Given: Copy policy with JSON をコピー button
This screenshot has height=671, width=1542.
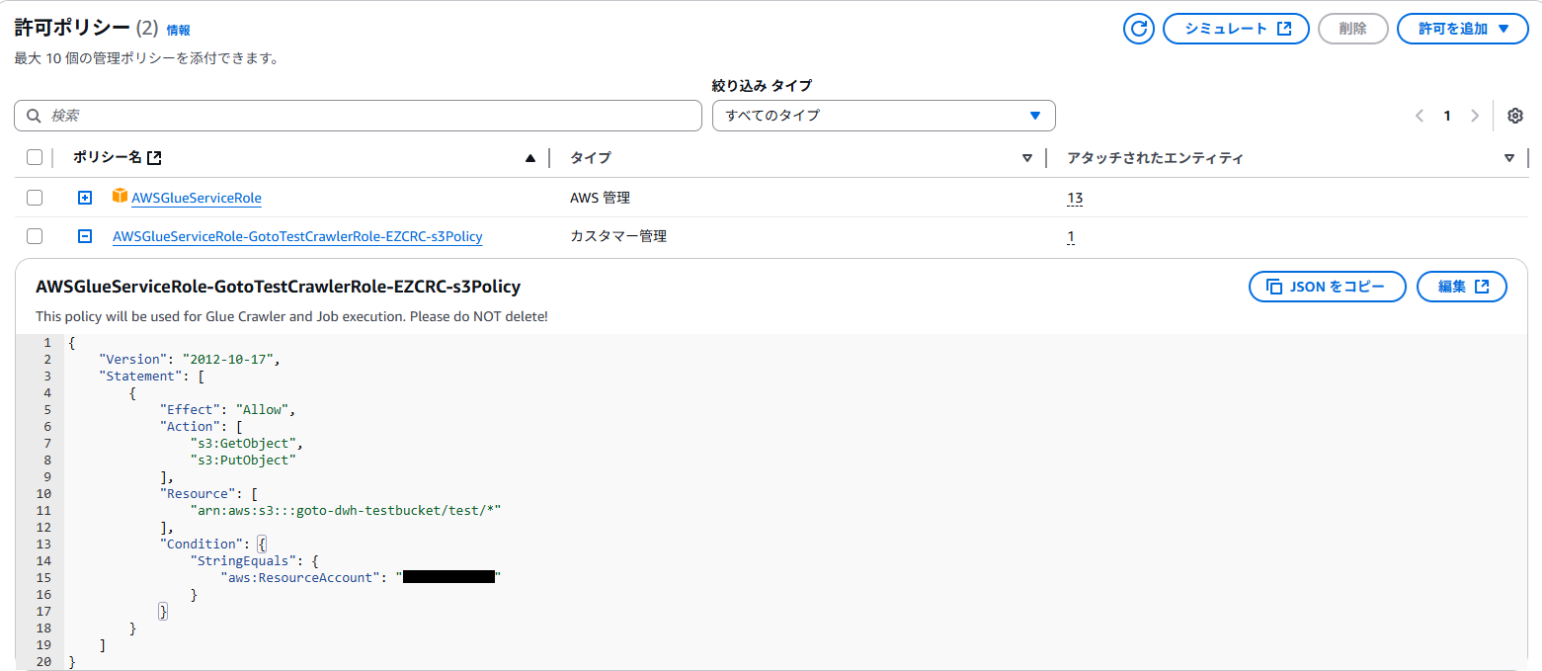Looking at the screenshot, I should 1327,287.
